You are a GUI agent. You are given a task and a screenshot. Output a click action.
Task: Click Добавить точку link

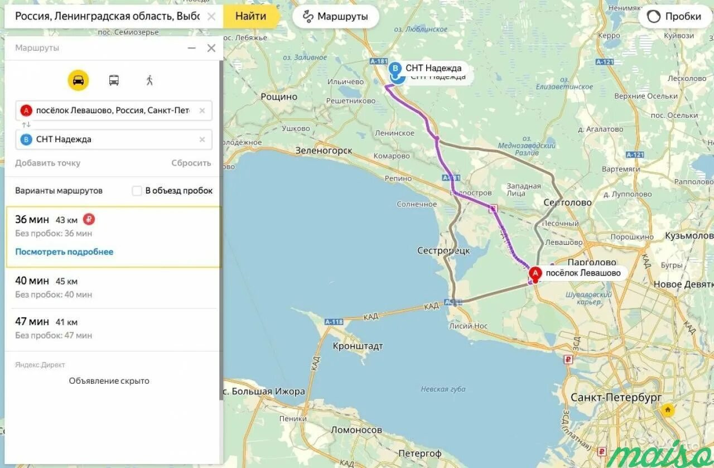coord(48,163)
